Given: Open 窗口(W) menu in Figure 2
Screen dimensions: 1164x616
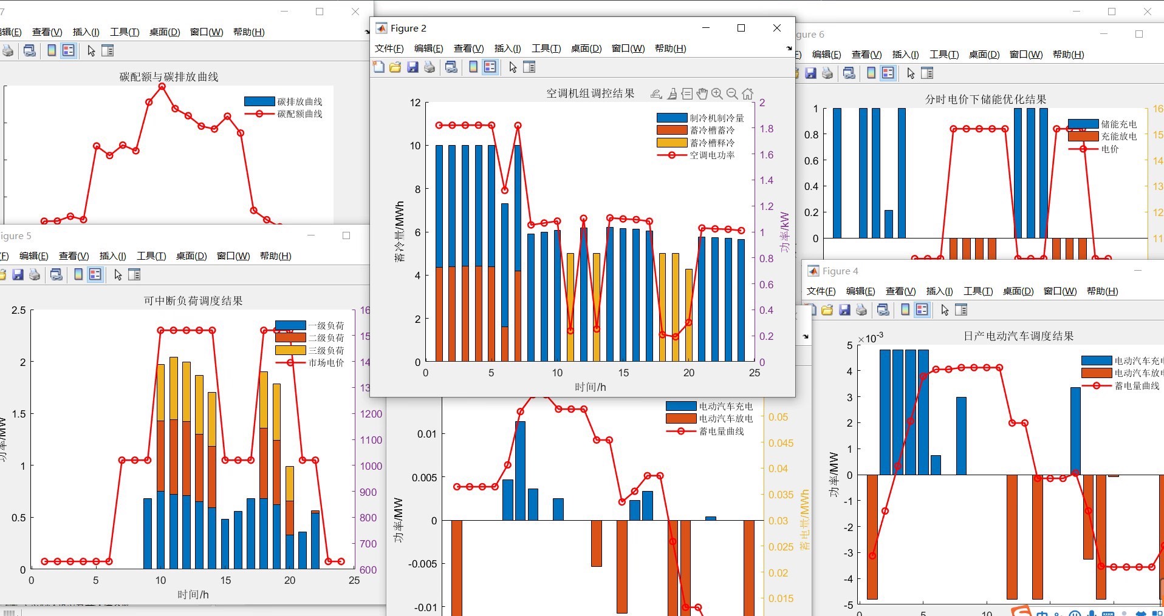Looking at the screenshot, I should click(628, 49).
